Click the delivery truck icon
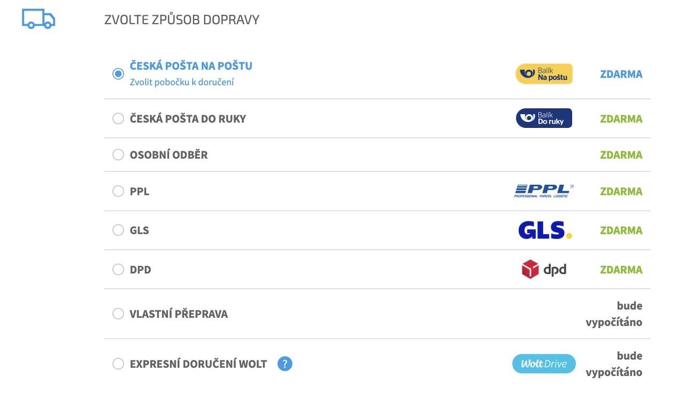680x401 pixels. pyautogui.click(x=39, y=19)
